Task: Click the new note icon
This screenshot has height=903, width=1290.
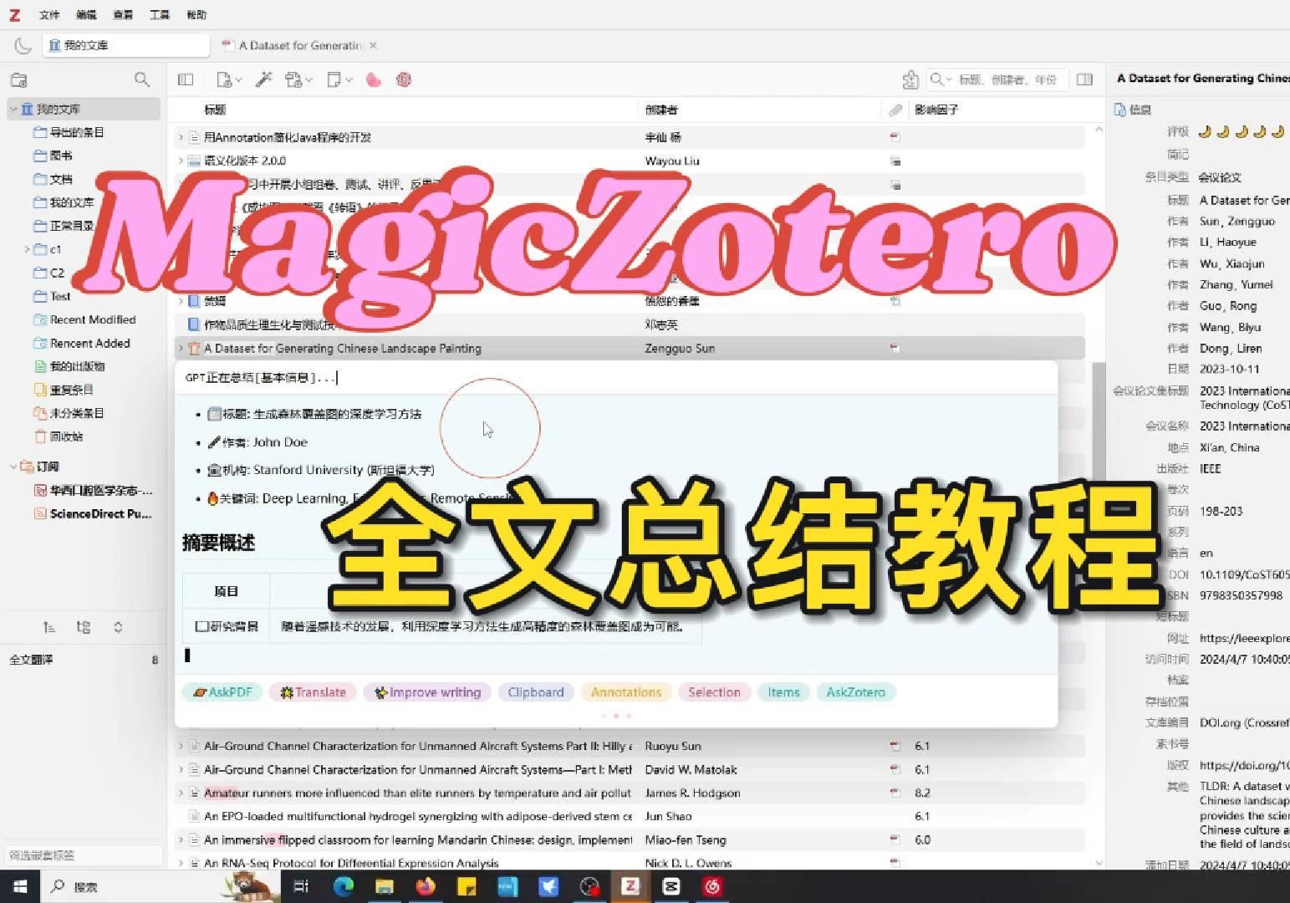Action: (x=334, y=79)
